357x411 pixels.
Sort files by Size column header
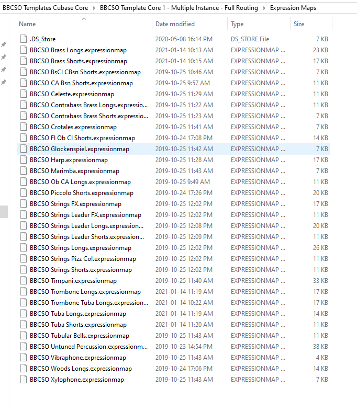pos(299,24)
